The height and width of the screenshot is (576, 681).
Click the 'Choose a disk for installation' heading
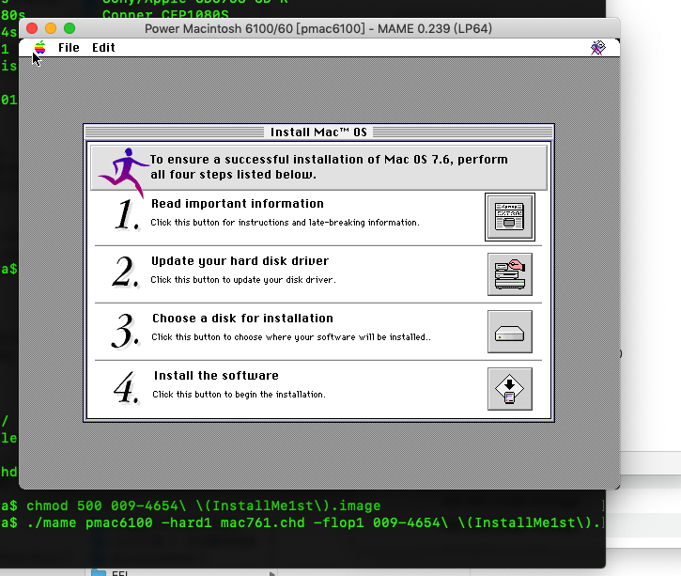242,319
